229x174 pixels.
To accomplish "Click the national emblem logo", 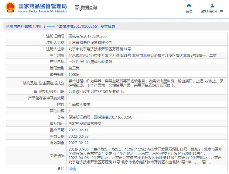I will (x=10, y=7).
